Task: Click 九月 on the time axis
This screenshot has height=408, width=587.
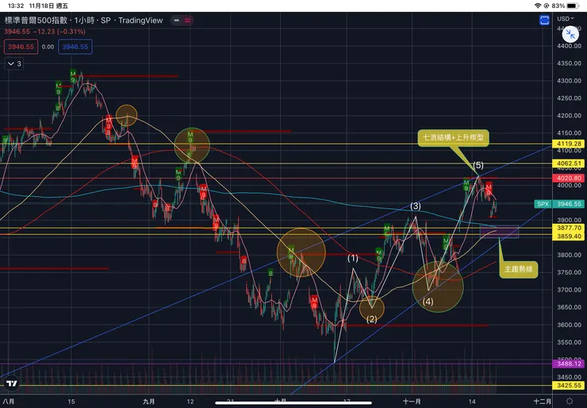Action: coord(148,402)
